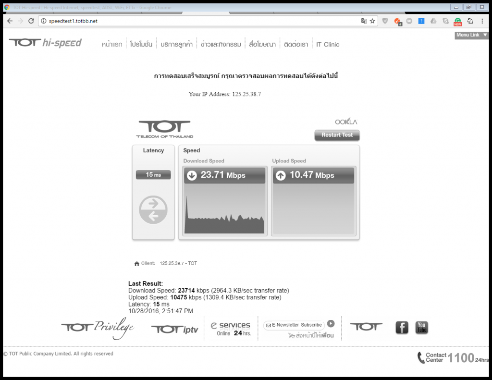This screenshot has width=492, height=380.
Task: Click the TOT Telecom of Thailand logo
Action: pyautogui.click(x=165, y=129)
